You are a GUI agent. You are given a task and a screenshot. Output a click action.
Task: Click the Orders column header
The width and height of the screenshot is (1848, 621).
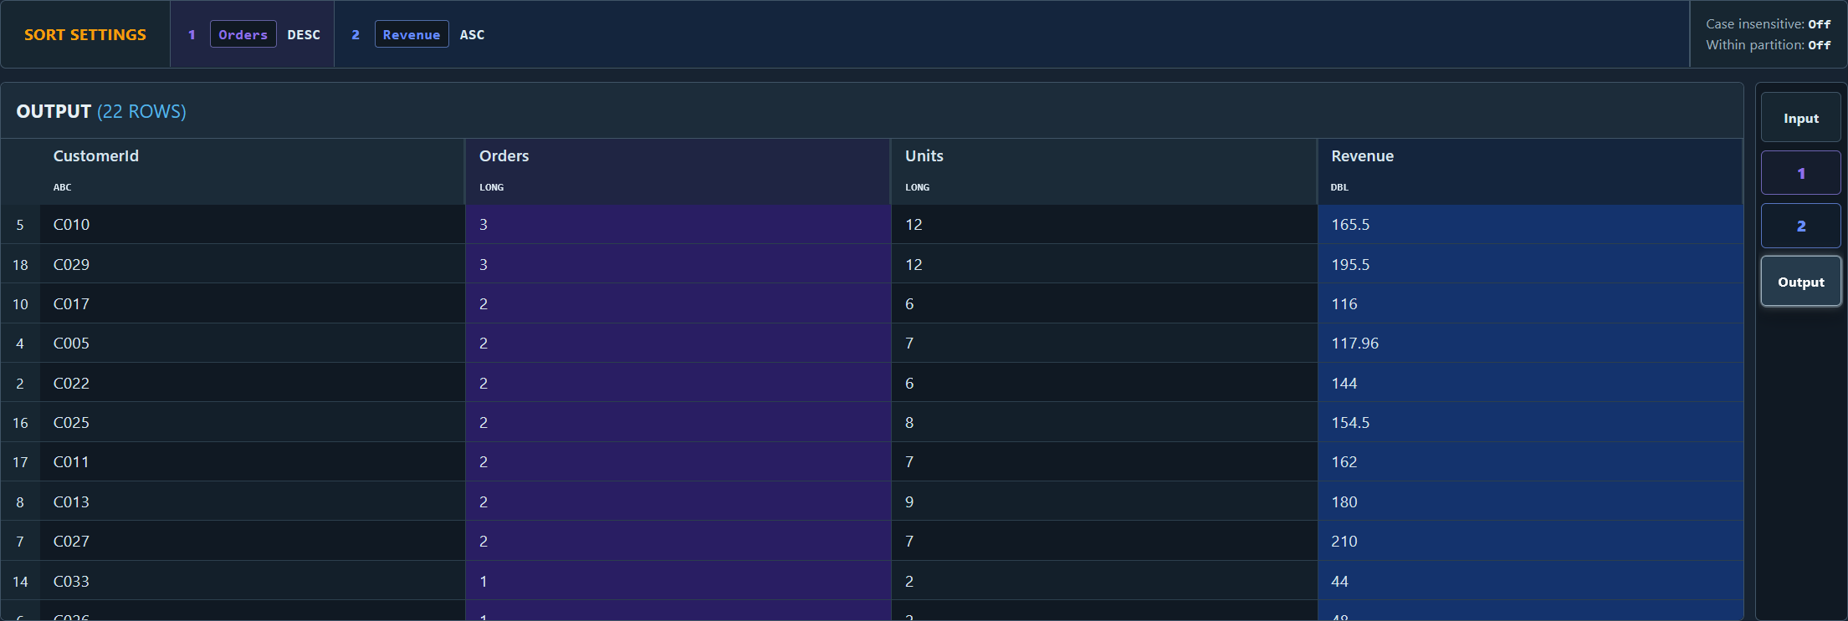[678, 171]
